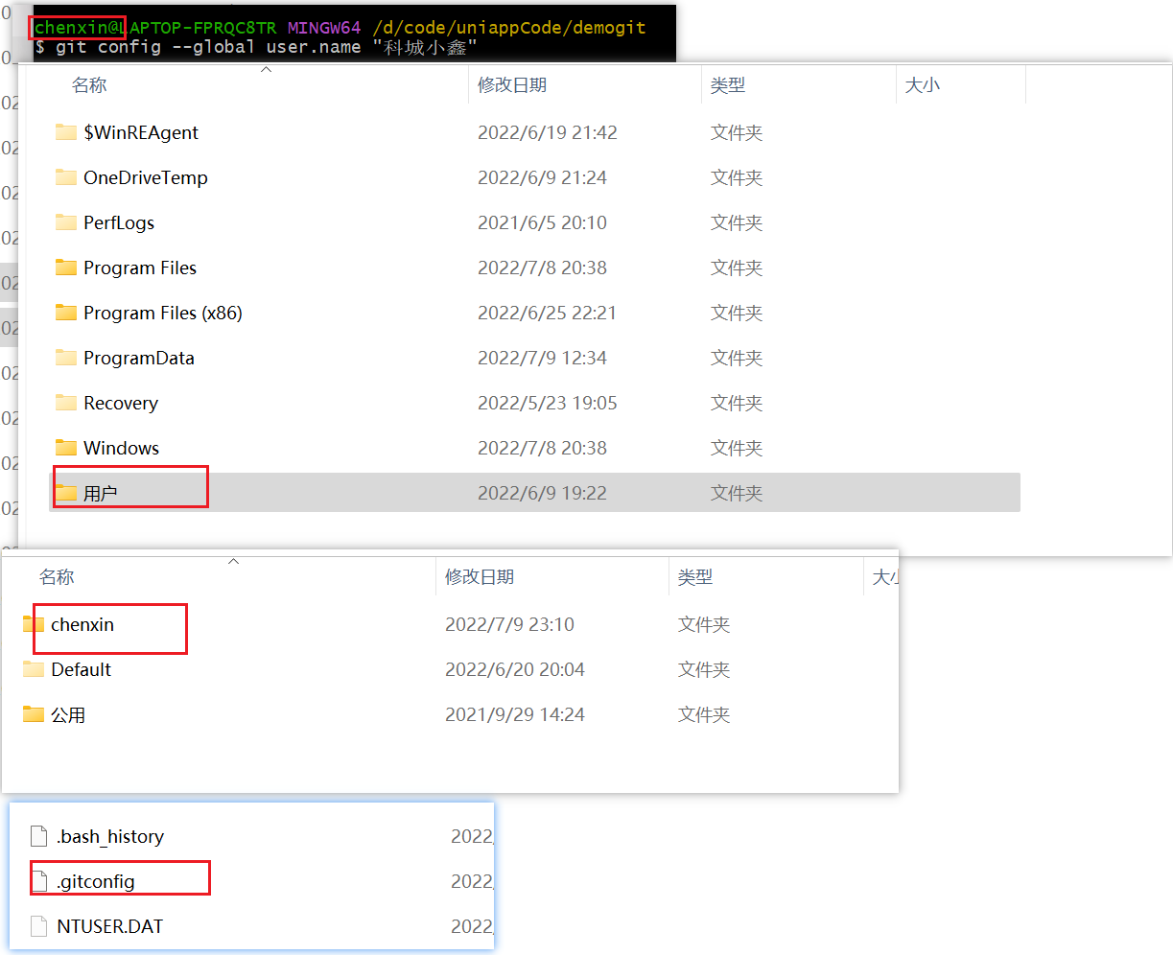1173x955 pixels.
Task: Click date 2022/6/25 22:21 of Program Files (x86)
Action: click(x=548, y=313)
